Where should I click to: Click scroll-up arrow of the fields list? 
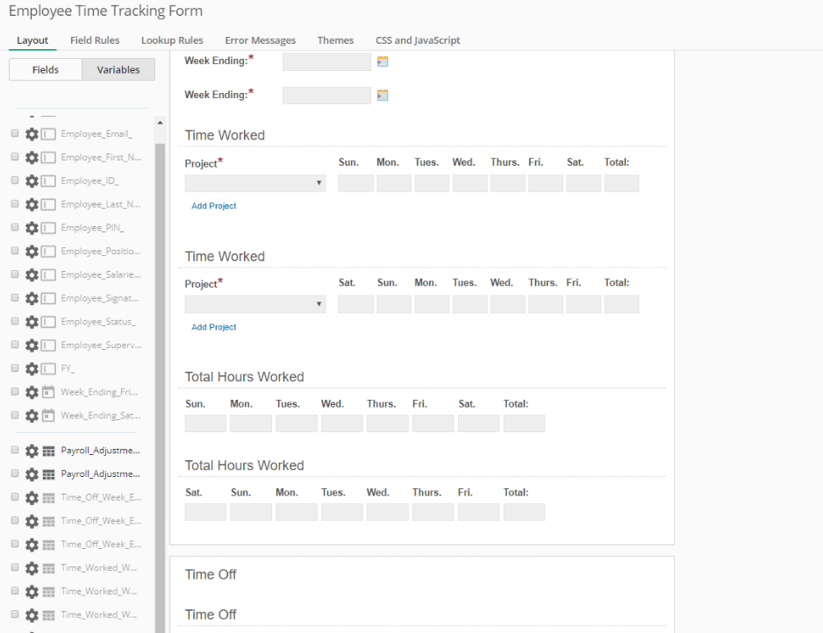160,123
